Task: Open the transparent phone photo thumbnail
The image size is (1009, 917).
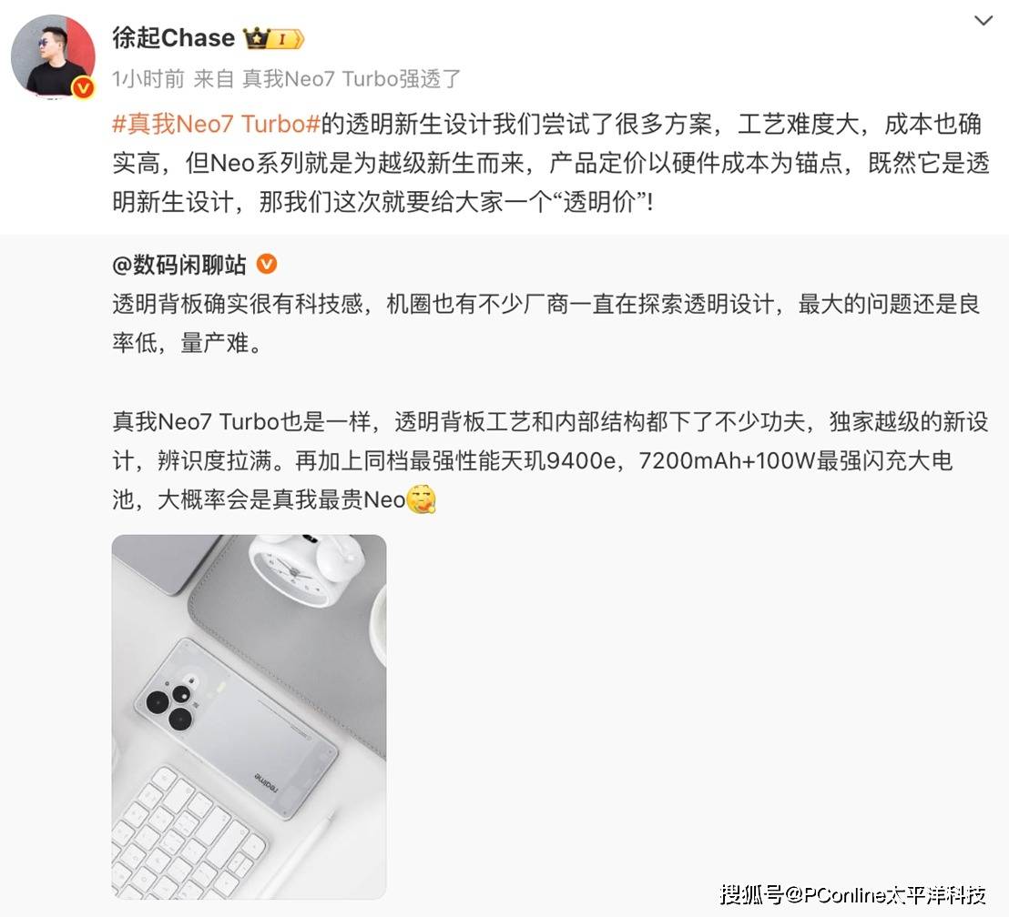Action: [x=249, y=716]
